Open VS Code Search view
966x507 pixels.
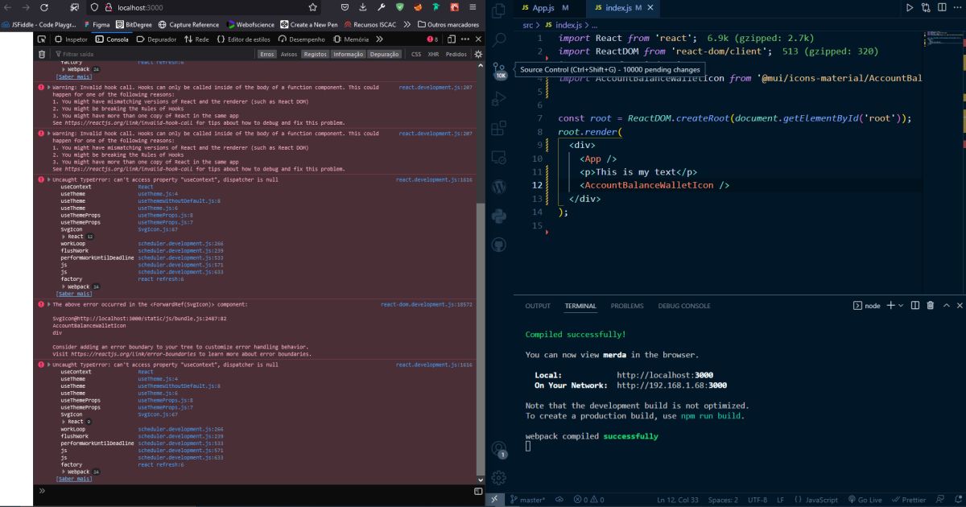[x=498, y=39]
